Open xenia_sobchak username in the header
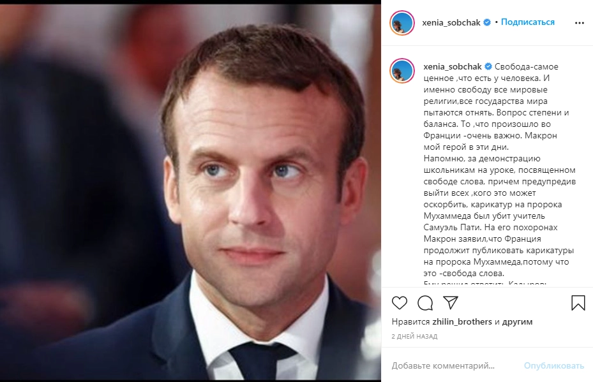 451,23
